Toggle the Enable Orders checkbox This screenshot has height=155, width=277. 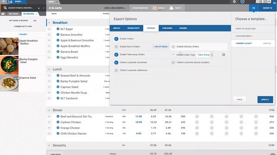[116, 39]
